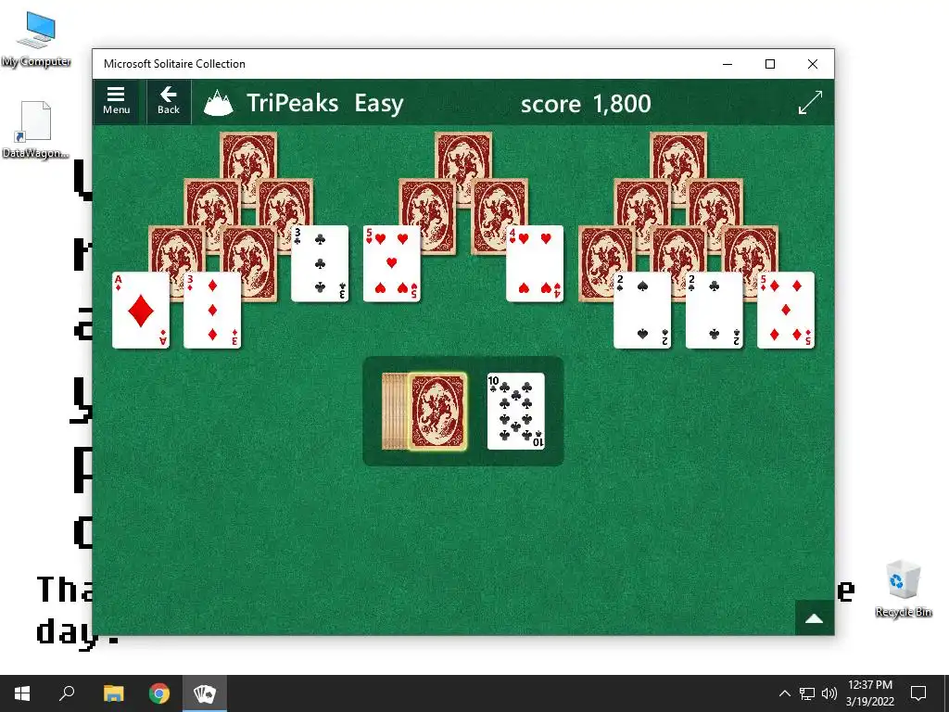Open the Windows Start menu

(x=22, y=693)
